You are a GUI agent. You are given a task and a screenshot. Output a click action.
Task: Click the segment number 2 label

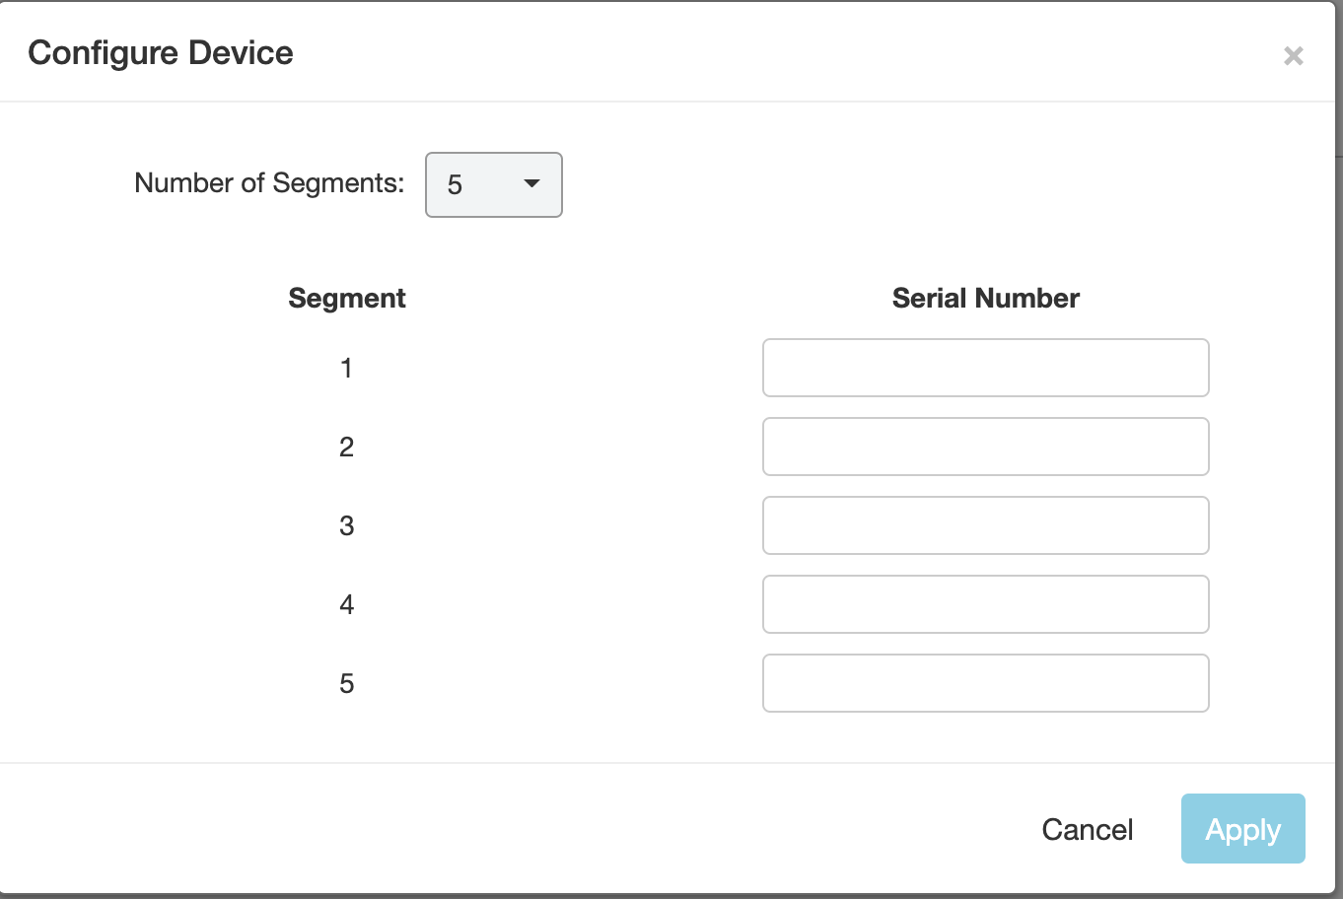[346, 447]
